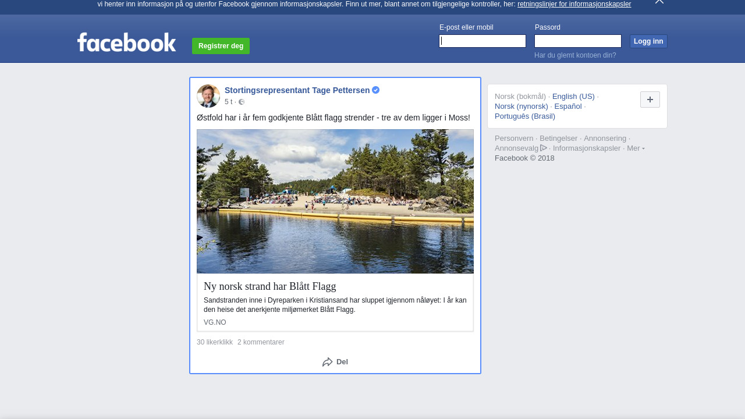View the 30 likerklikk list
The height and width of the screenshot is (419, 745).
tap(215, 342)
